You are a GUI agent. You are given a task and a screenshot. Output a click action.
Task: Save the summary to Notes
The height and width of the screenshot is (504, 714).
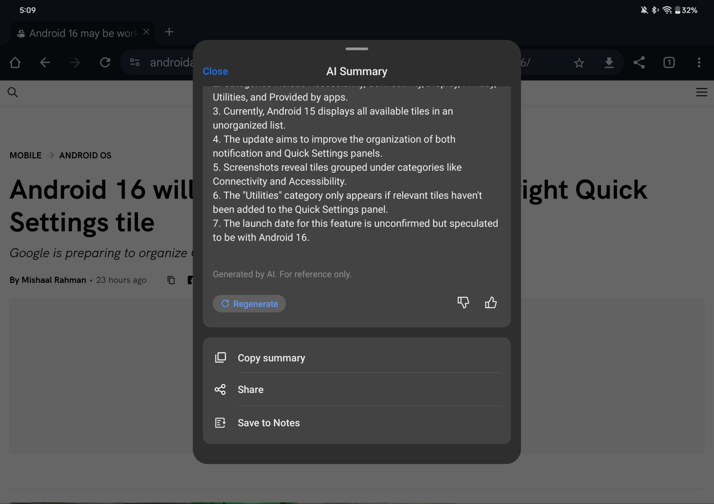coord(268,422)
